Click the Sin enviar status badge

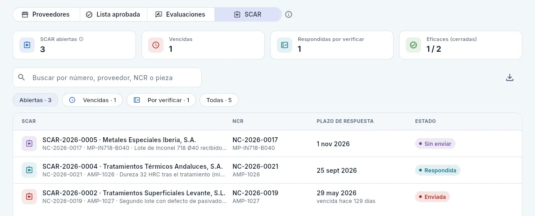point(435,144)
